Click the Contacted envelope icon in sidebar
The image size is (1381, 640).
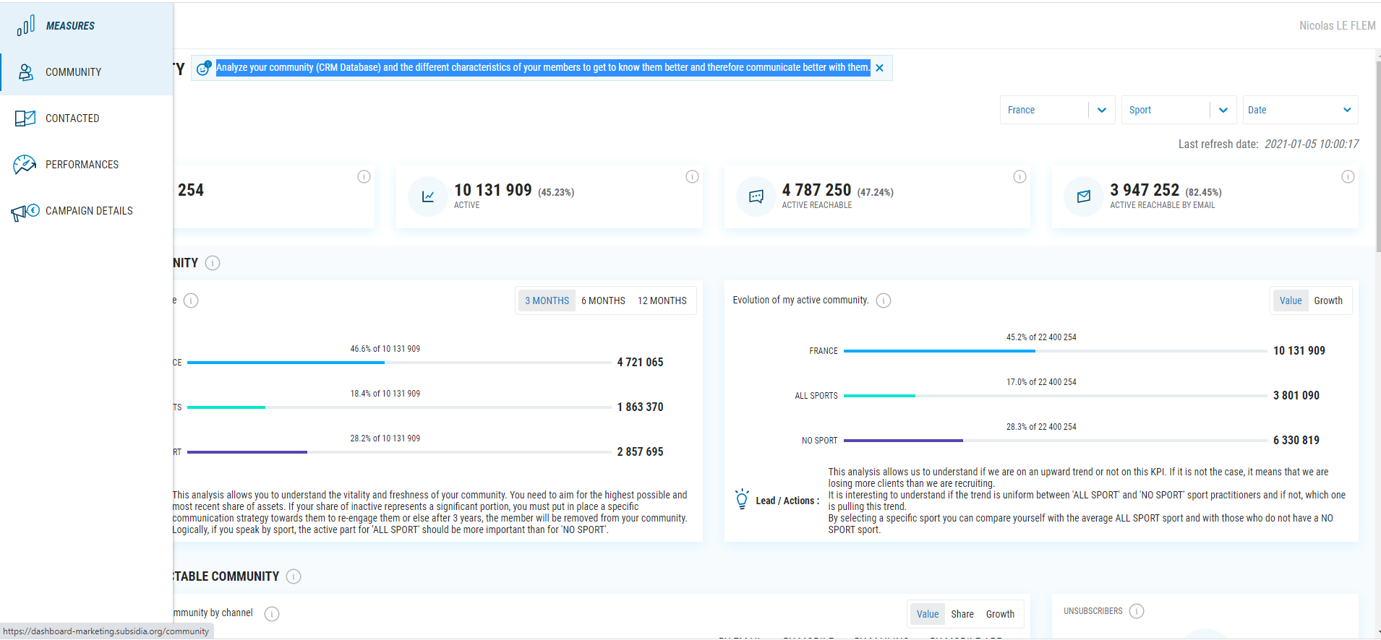[x=25, y=118]
